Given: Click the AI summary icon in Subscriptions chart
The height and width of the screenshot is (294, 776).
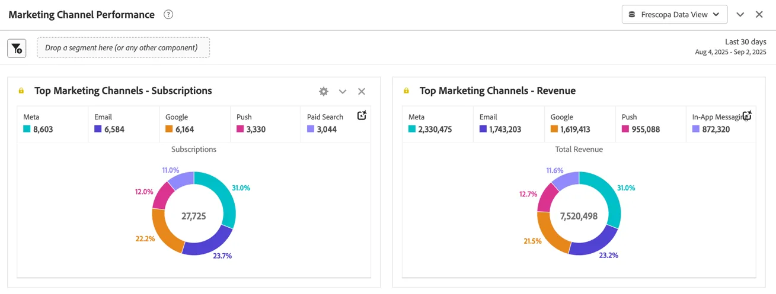Looking at the screenshot, I should (x=362, y=115).
